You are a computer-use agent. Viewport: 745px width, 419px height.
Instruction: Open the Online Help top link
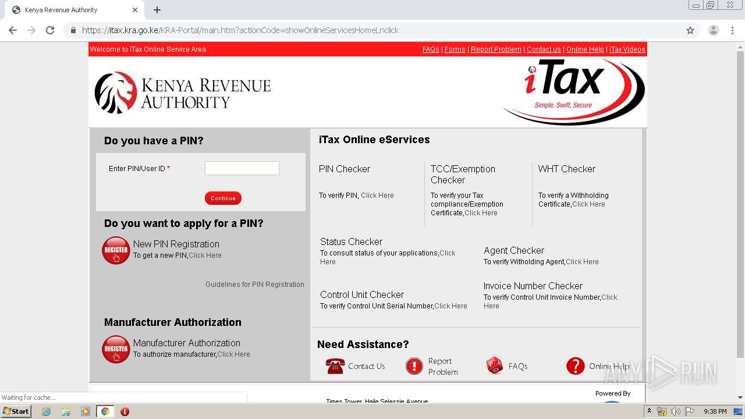click(x=585, y=49)
